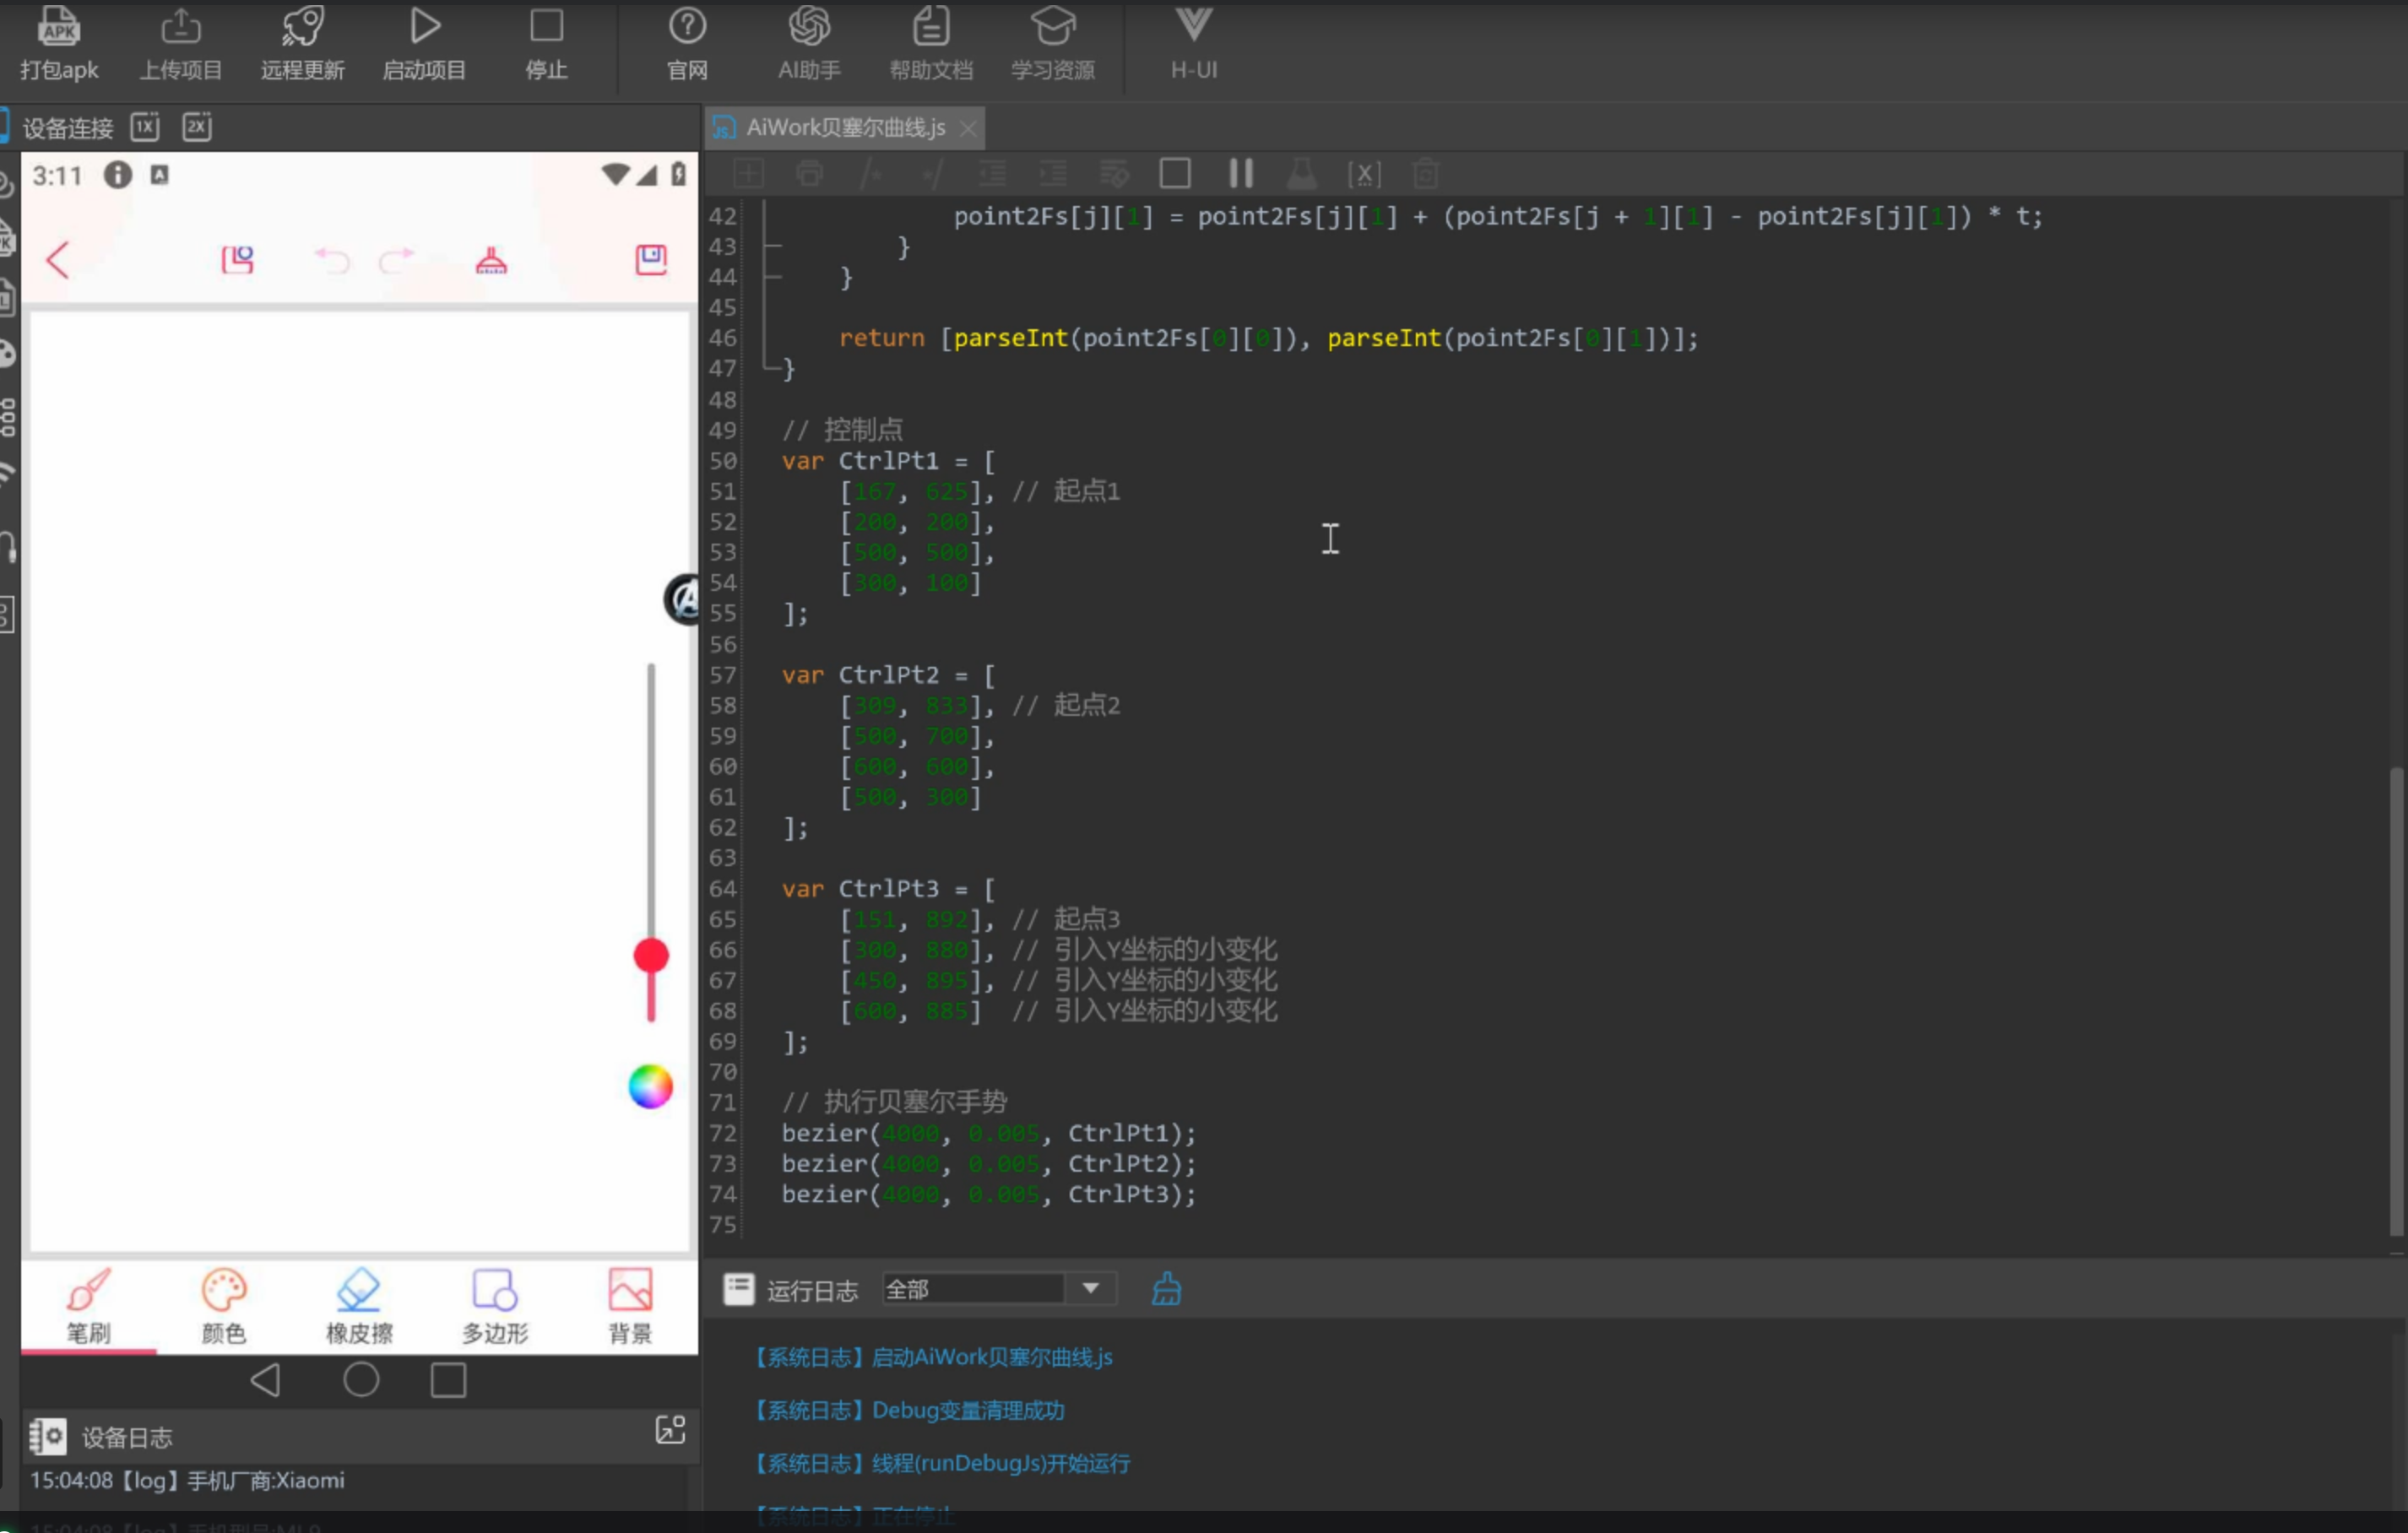
Task: Click the editor vertical scrollbar
Action: [x=2396, y=1001]
